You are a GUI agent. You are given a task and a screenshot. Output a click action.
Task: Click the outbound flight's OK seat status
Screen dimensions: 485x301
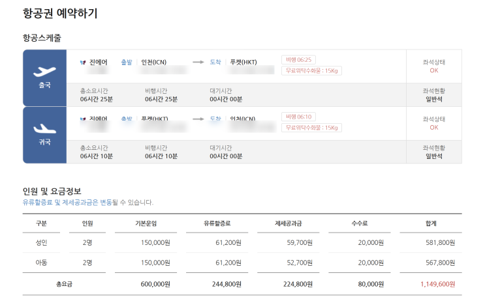tap(433, 70)
